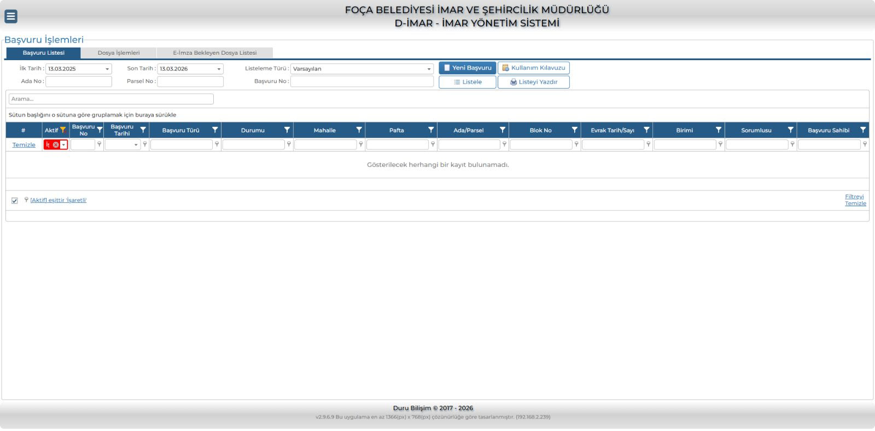Switch to the Dosya İşlemleri tab
This screenshot has height=431, width=875.
(x=119, y=53)
